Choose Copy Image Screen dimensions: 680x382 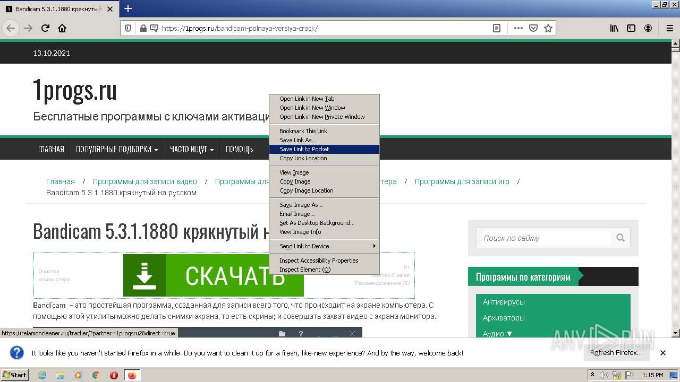[x=324, y=181]
